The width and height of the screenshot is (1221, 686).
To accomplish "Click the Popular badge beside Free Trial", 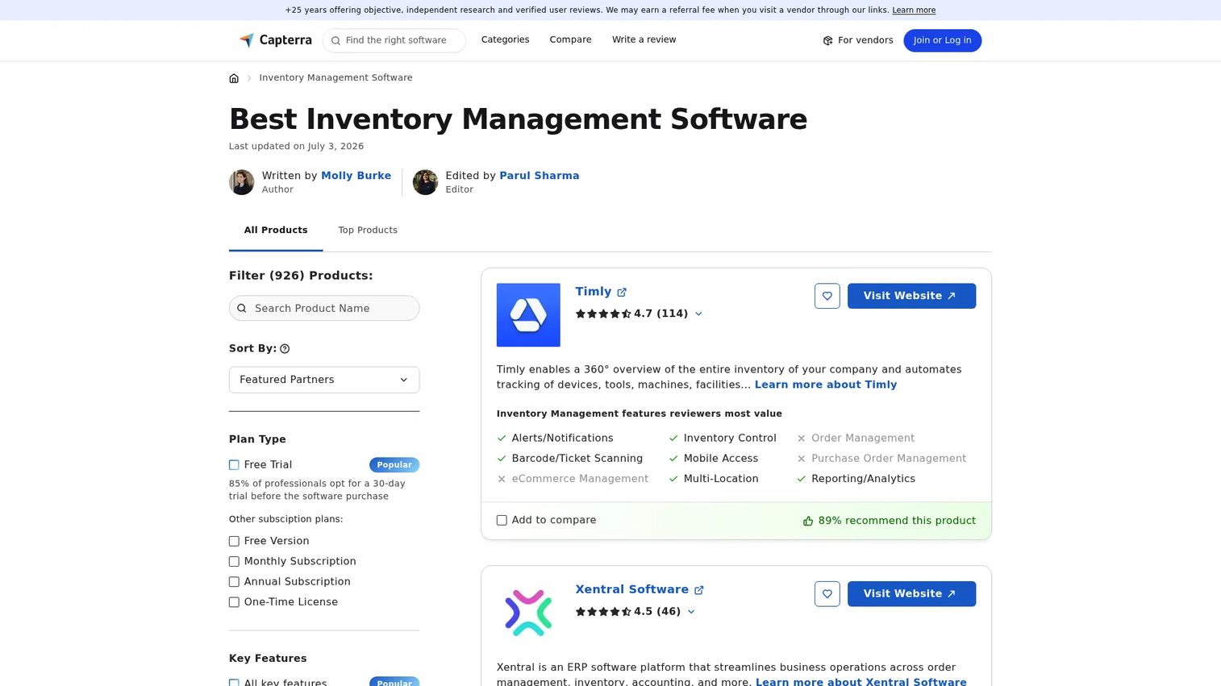I will (x=394, y=465).
